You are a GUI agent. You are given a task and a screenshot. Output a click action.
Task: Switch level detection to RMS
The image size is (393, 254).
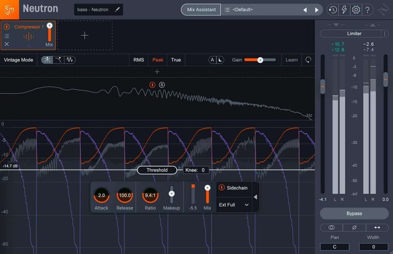pos(139,60)
